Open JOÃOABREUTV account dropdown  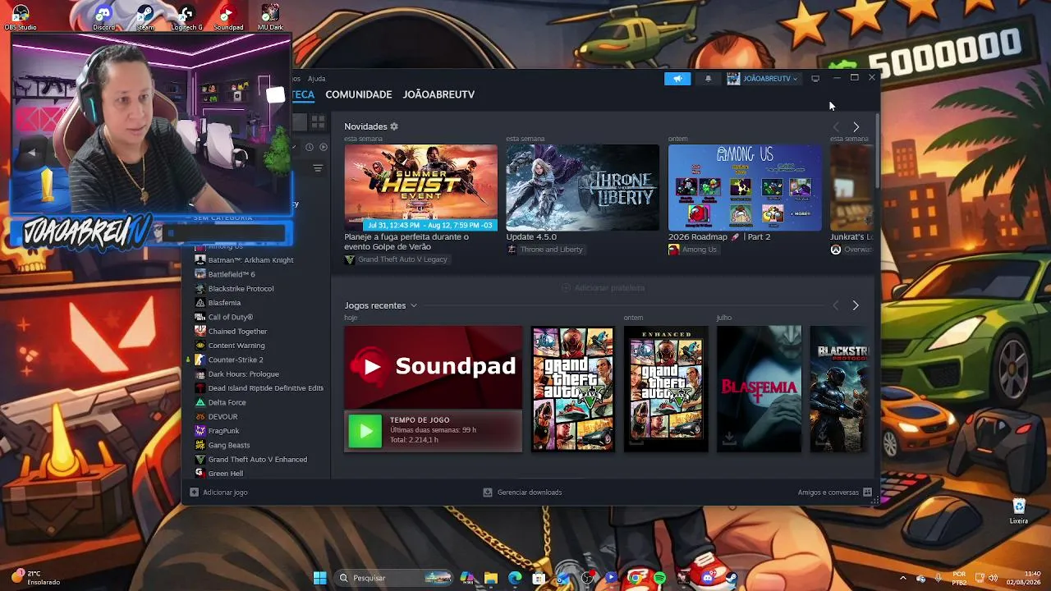click(763, 79)
